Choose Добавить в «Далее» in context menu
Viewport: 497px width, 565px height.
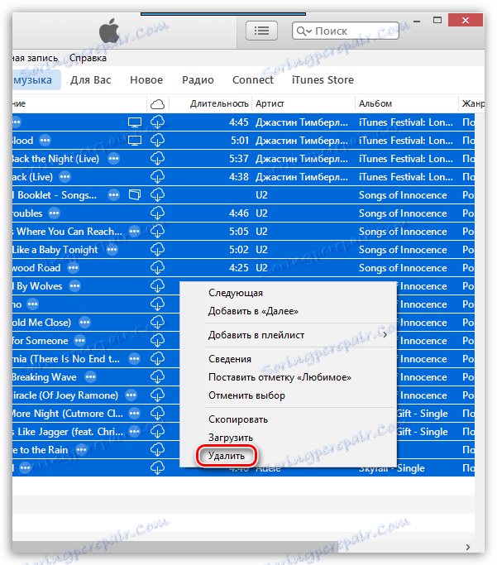point(253,311)
